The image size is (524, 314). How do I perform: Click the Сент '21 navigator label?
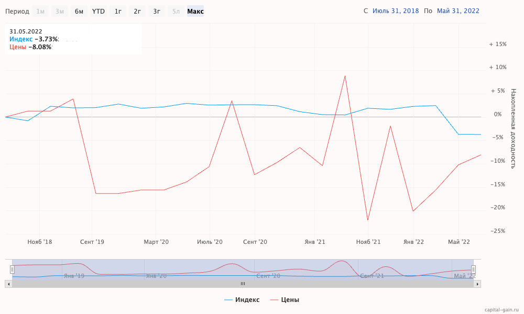(x=372, y=276)
